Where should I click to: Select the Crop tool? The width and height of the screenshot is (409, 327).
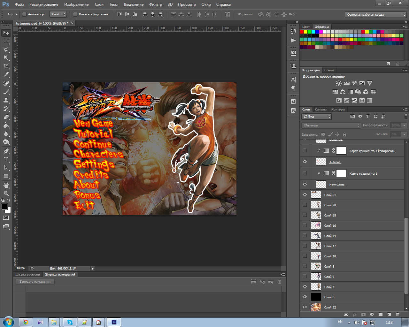6,66
